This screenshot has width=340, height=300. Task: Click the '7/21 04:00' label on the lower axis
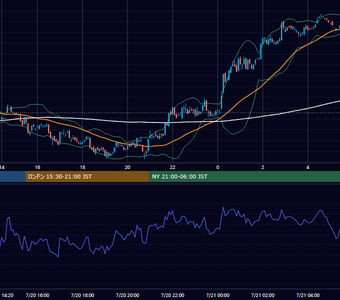click(307, 295)
